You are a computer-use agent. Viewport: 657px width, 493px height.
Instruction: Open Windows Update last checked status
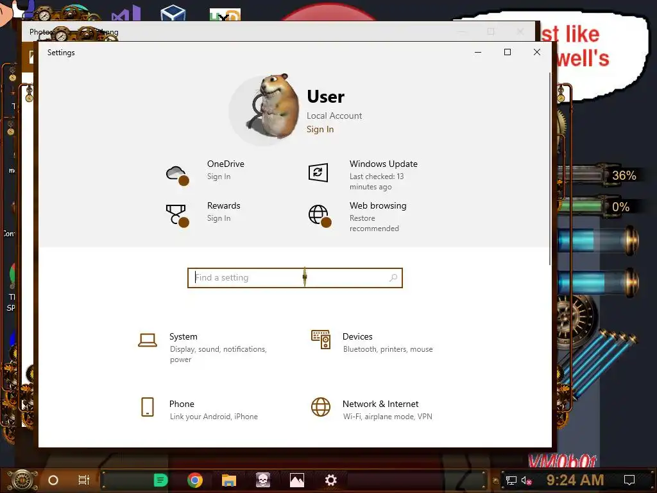(377, 182)
